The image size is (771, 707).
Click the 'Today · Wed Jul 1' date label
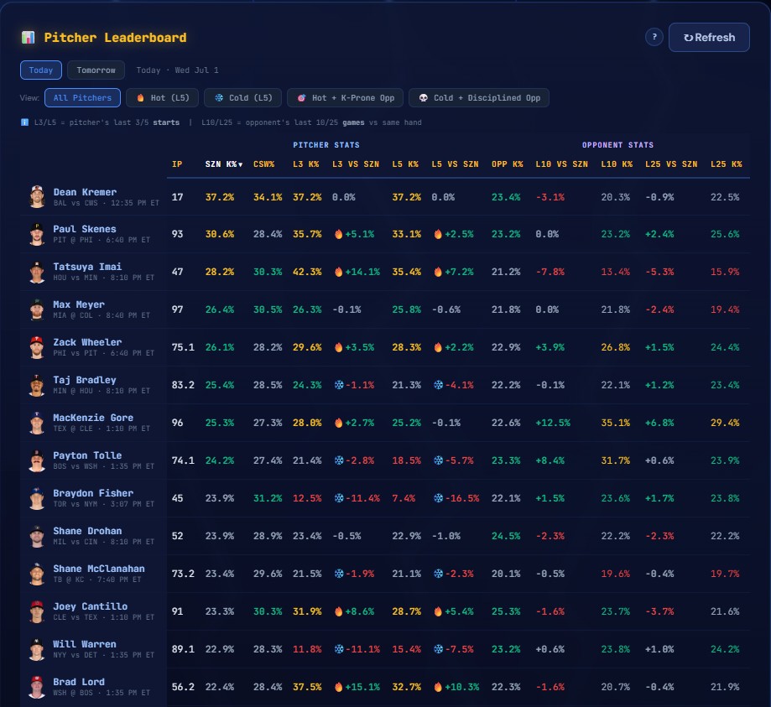coord(178,70)
